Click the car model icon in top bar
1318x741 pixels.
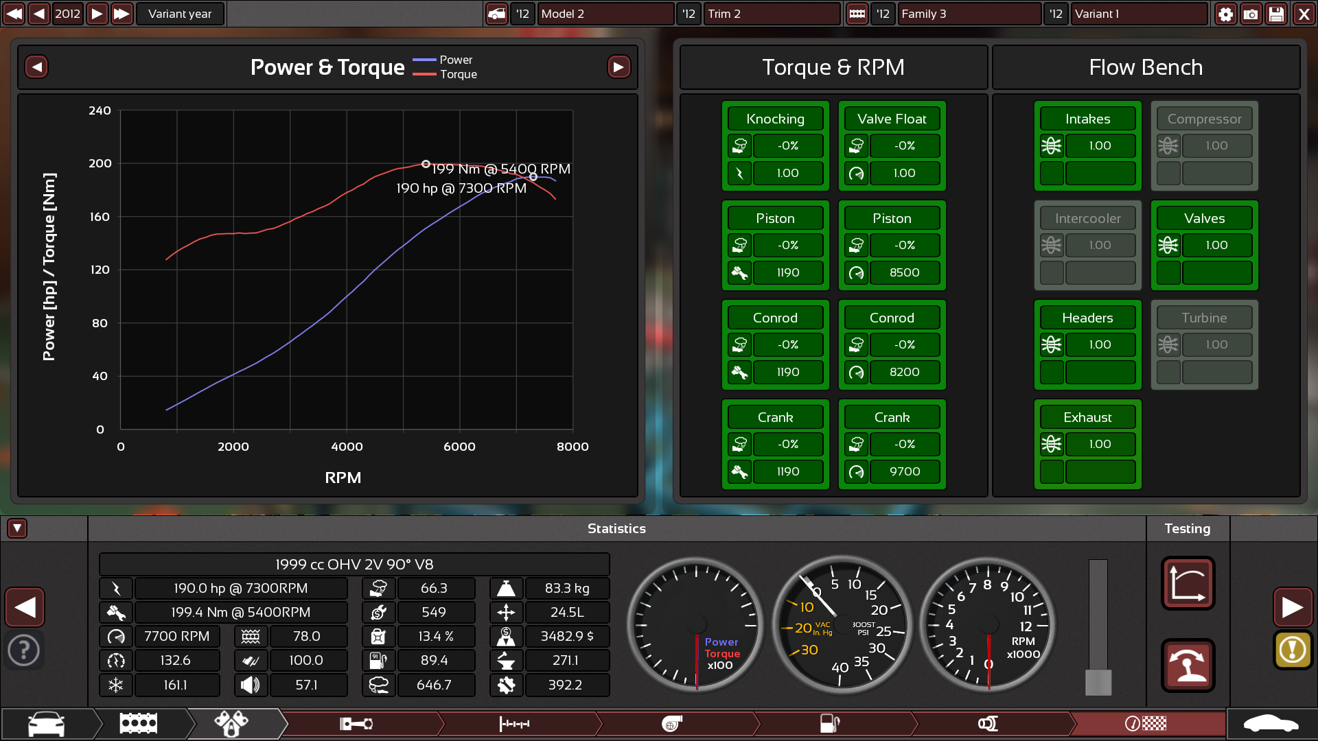point(496,14)
